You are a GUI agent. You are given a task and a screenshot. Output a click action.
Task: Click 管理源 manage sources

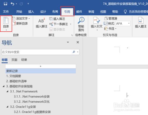click(x=111, y=18)
